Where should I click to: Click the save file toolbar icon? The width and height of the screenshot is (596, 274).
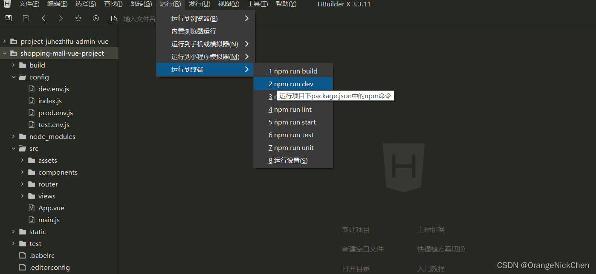[26, 18]
